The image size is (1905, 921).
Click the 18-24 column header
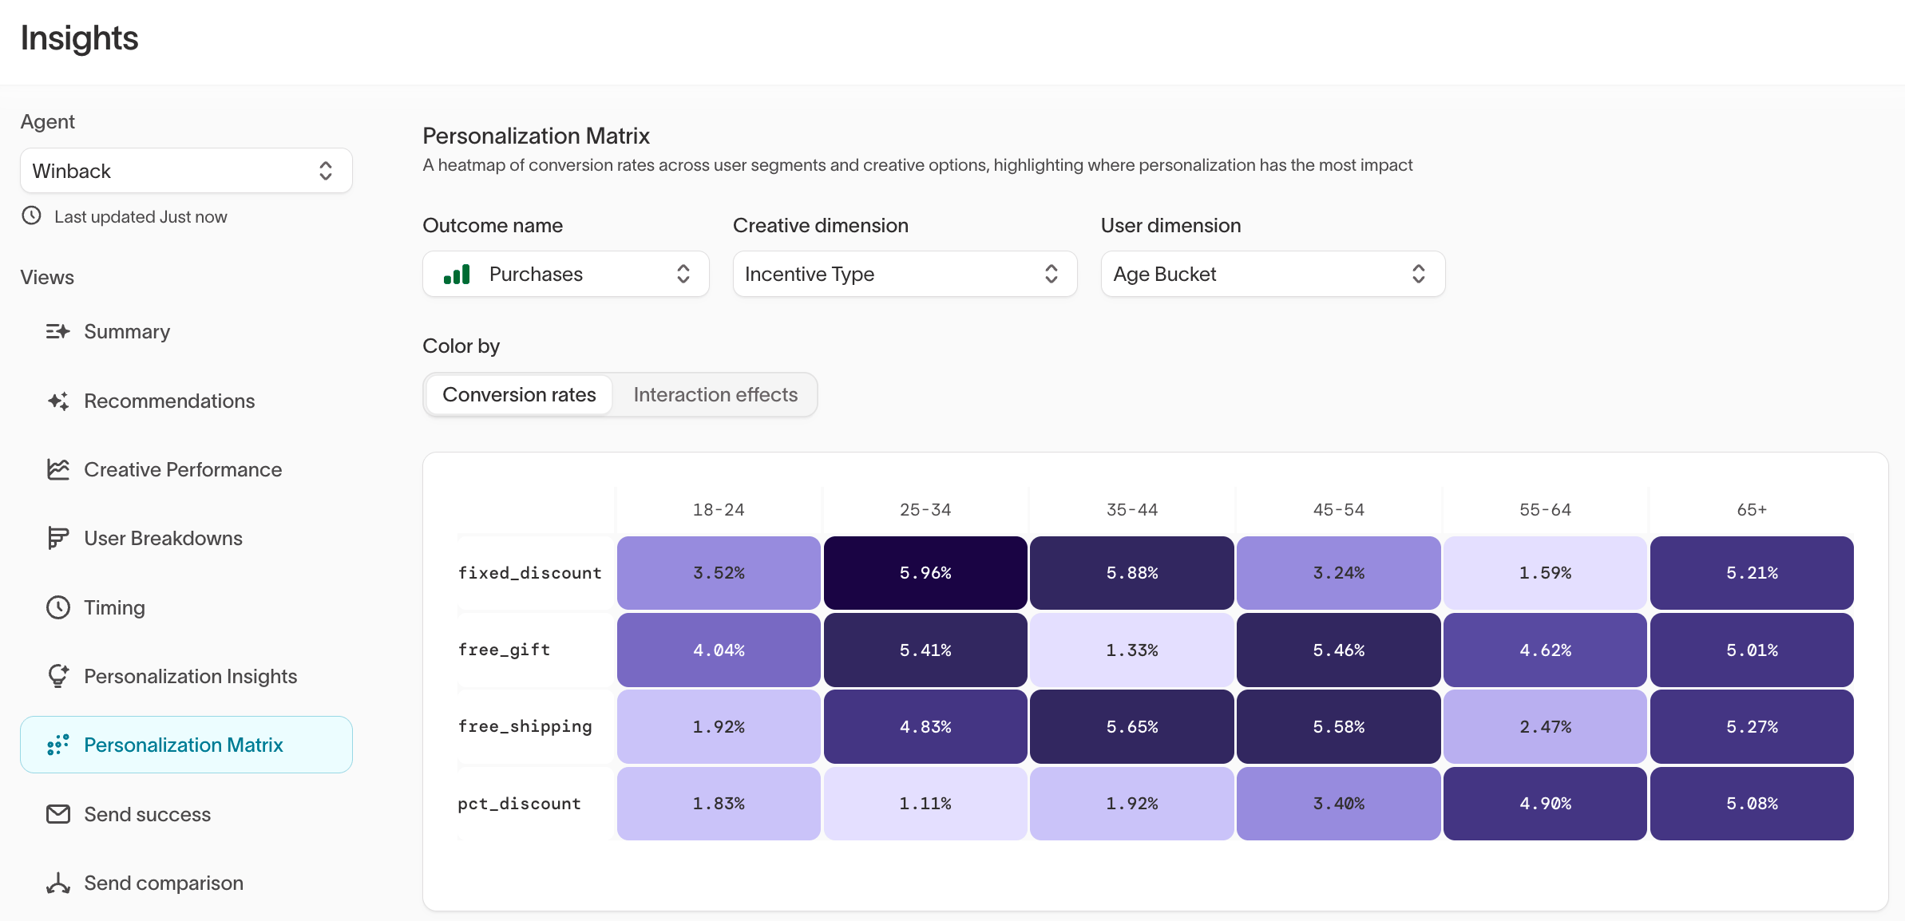[x=719, y=510]
